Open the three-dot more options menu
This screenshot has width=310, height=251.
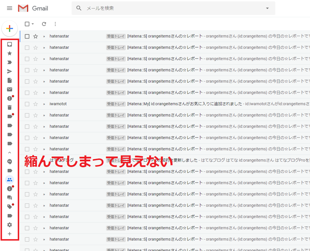pos(55,24)
